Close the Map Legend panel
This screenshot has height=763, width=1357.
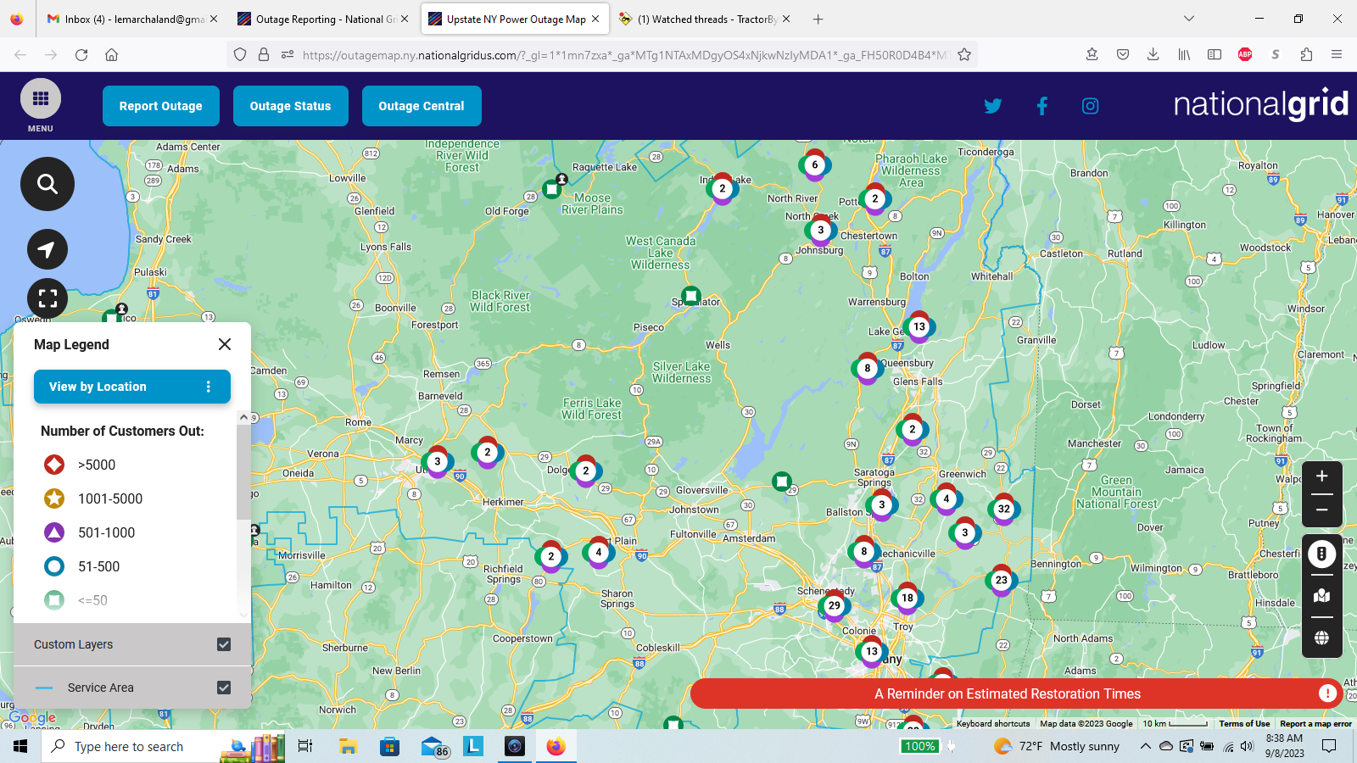pos(225,344)
